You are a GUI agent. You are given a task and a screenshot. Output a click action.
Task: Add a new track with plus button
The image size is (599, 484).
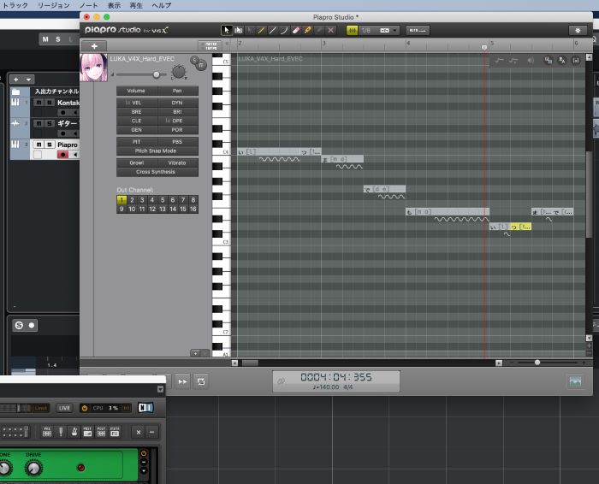(93, 45)
